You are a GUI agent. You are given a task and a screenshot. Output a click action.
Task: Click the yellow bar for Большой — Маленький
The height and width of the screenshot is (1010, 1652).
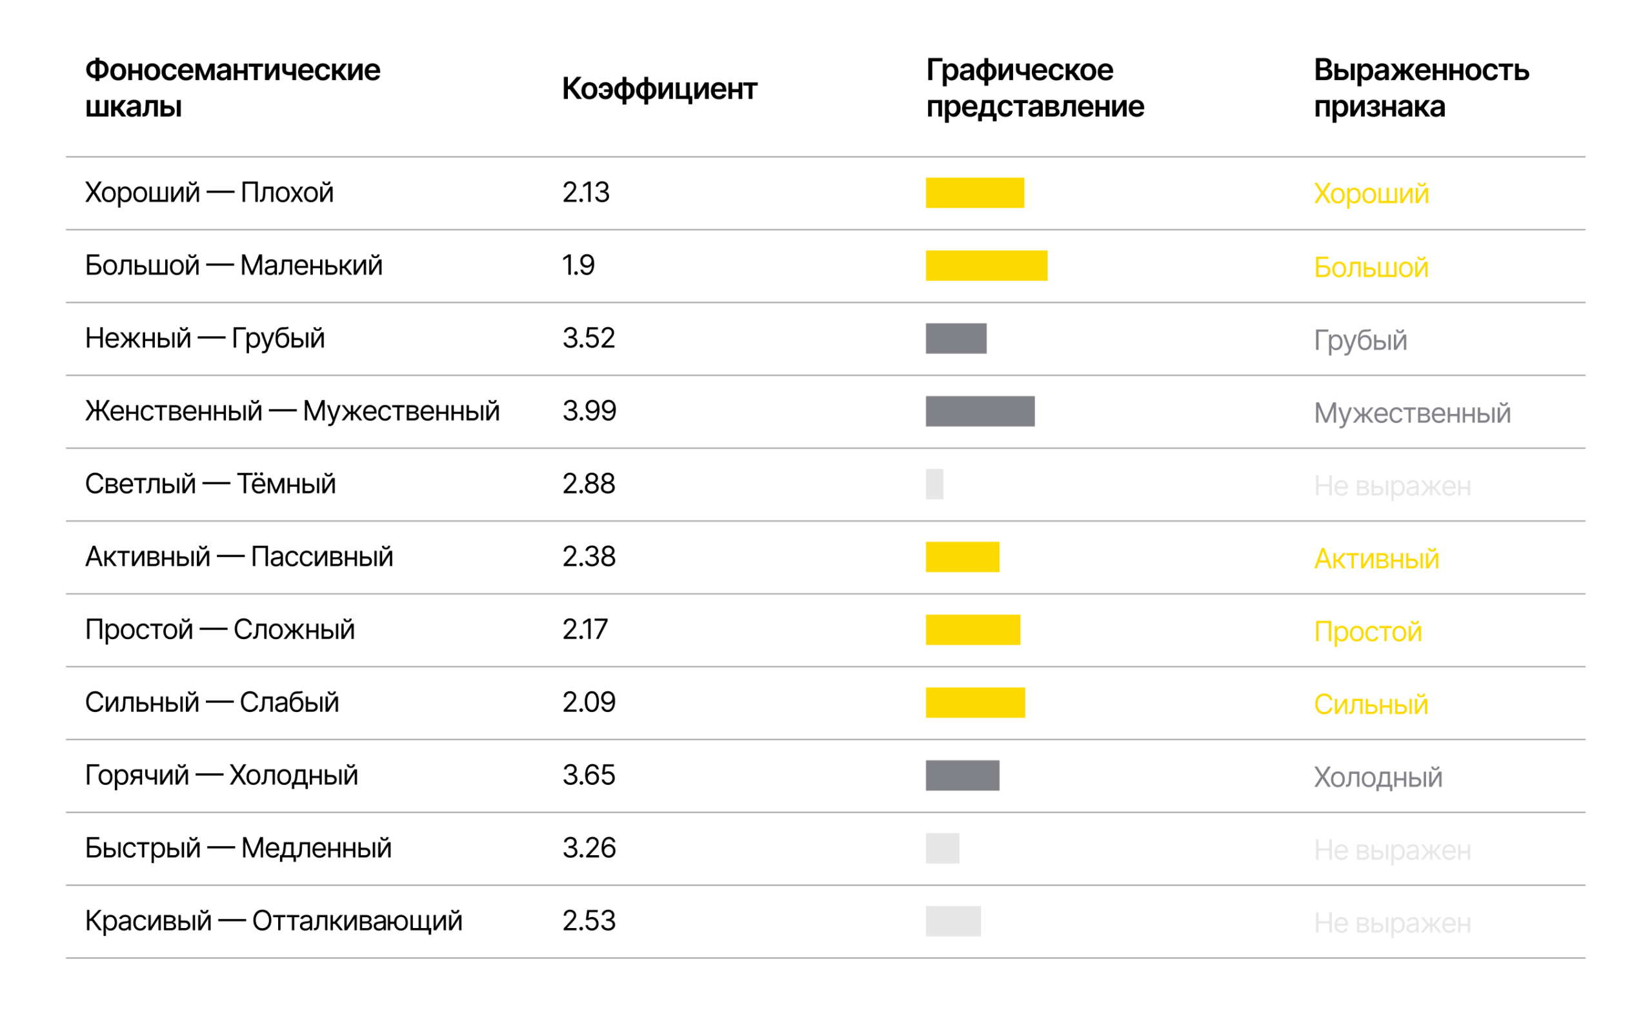pyautogui.click(x=986, y=266)
